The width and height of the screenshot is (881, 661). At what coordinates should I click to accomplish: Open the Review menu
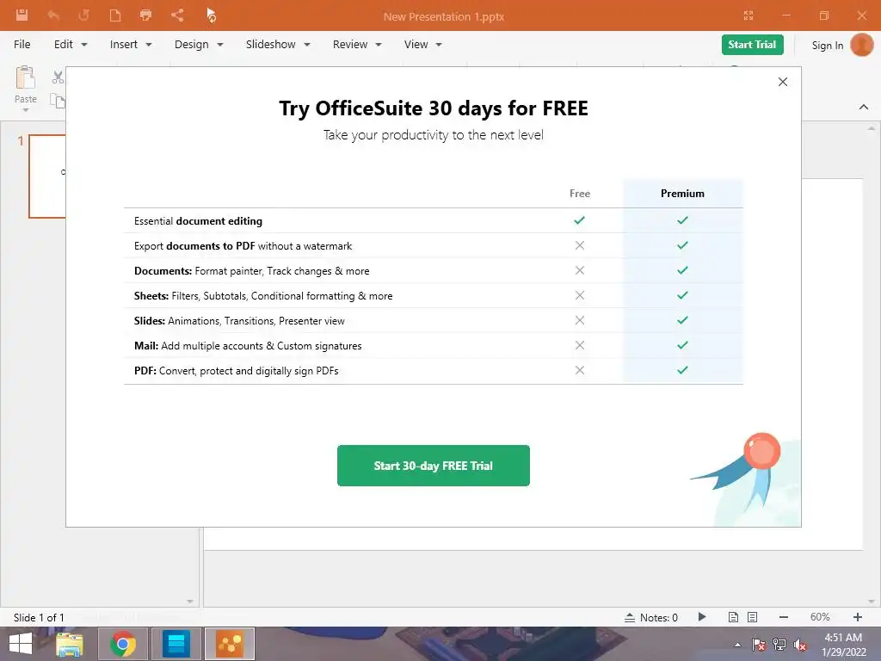357,45
